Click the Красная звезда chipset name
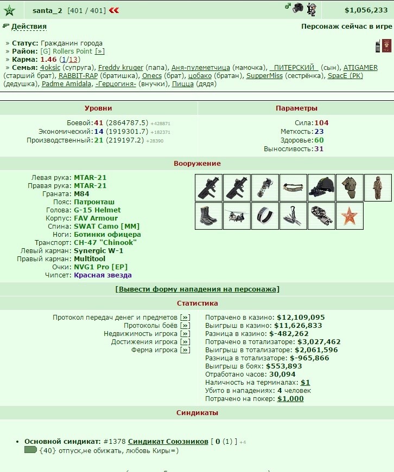The height and width of the screenshot is (472, 394). click(103, 275)
